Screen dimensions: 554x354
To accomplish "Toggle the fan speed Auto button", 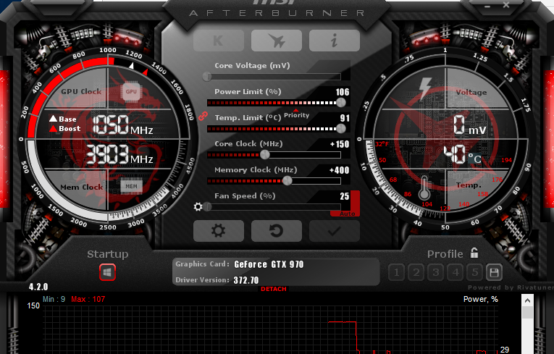I will pos(348,214).
